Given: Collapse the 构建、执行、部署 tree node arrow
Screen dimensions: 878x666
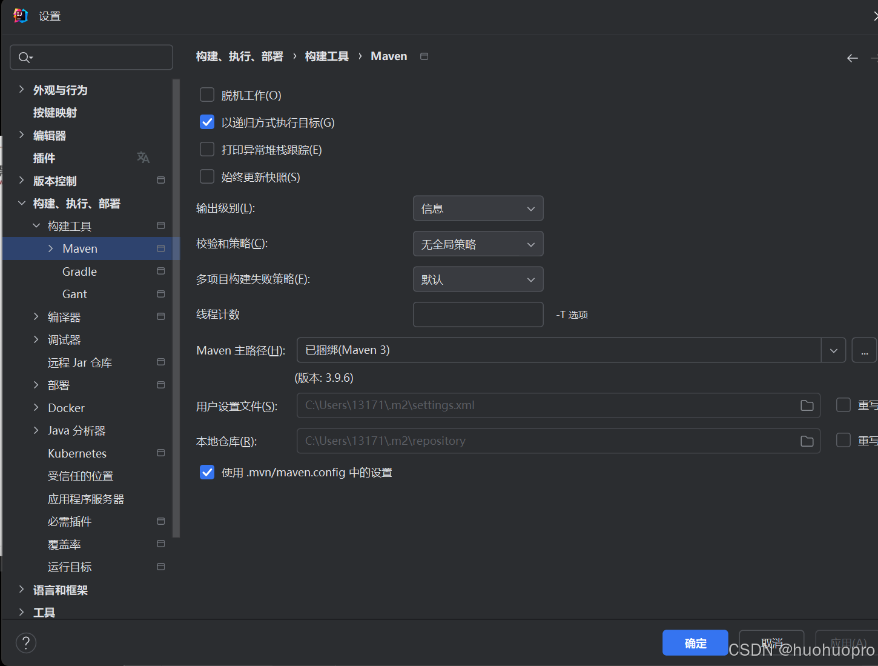Looking at the screenshot, I should click(21, 203).
